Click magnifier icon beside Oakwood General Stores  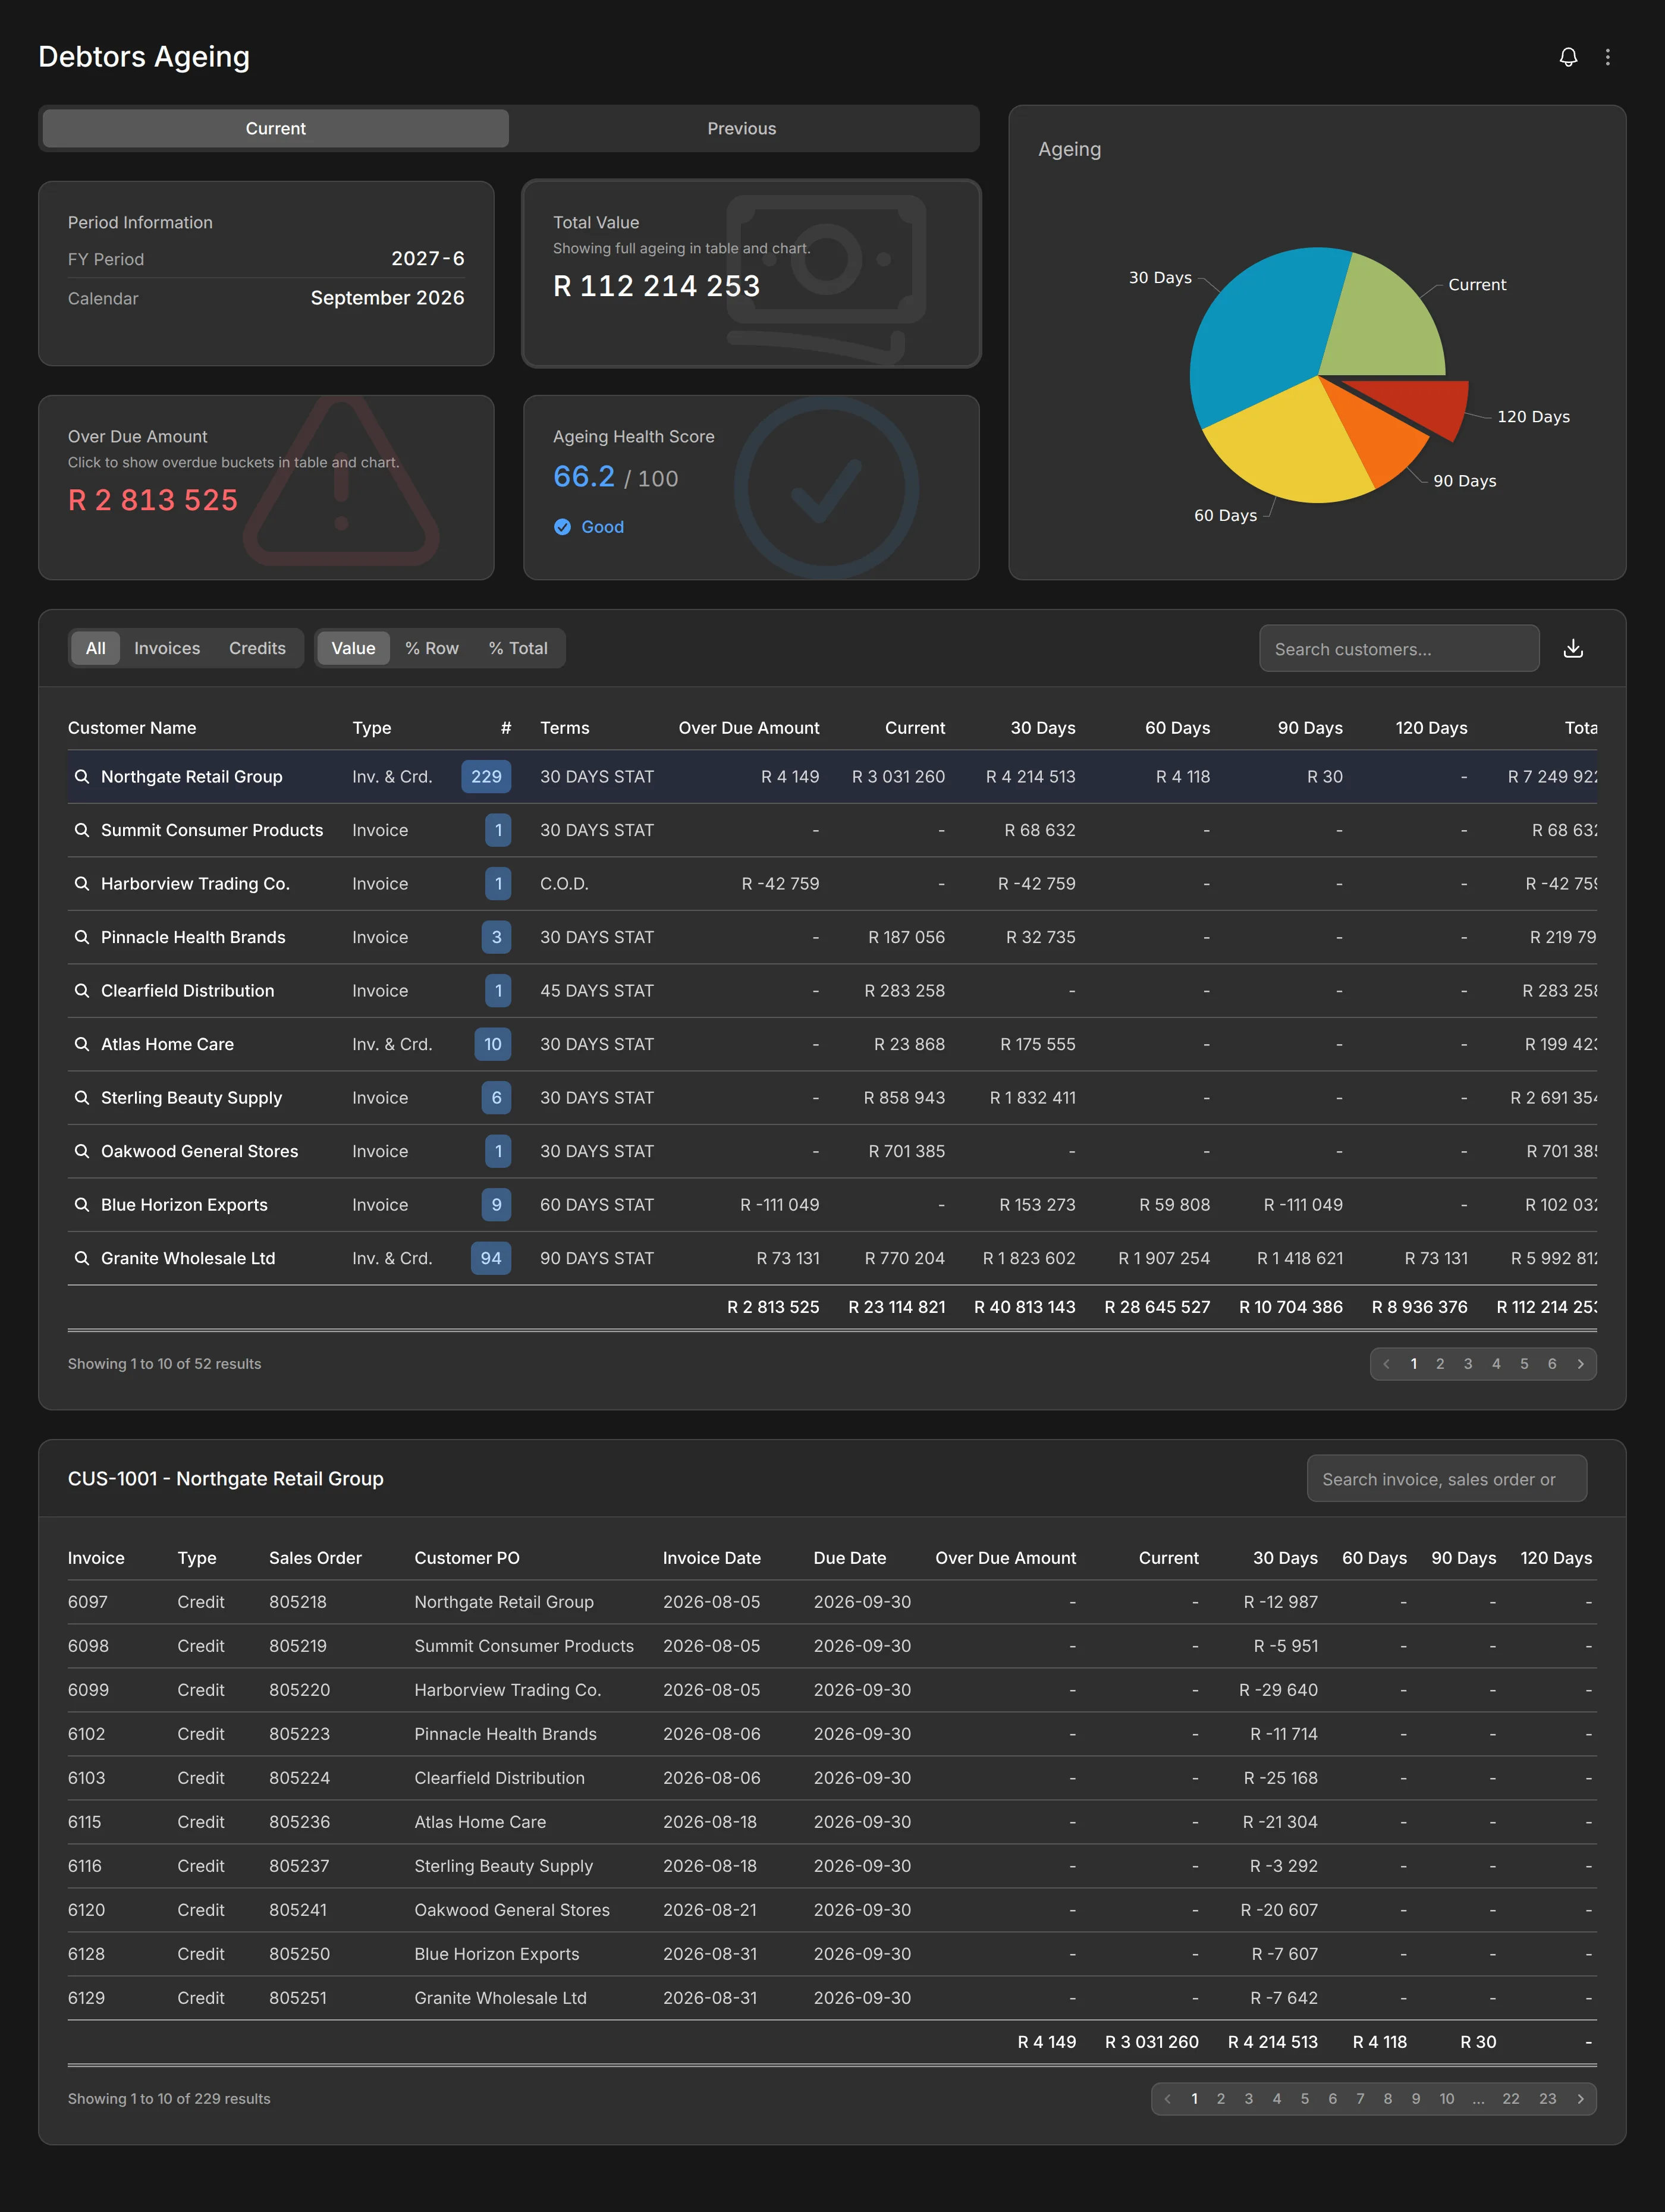[x=82, y=1151]
